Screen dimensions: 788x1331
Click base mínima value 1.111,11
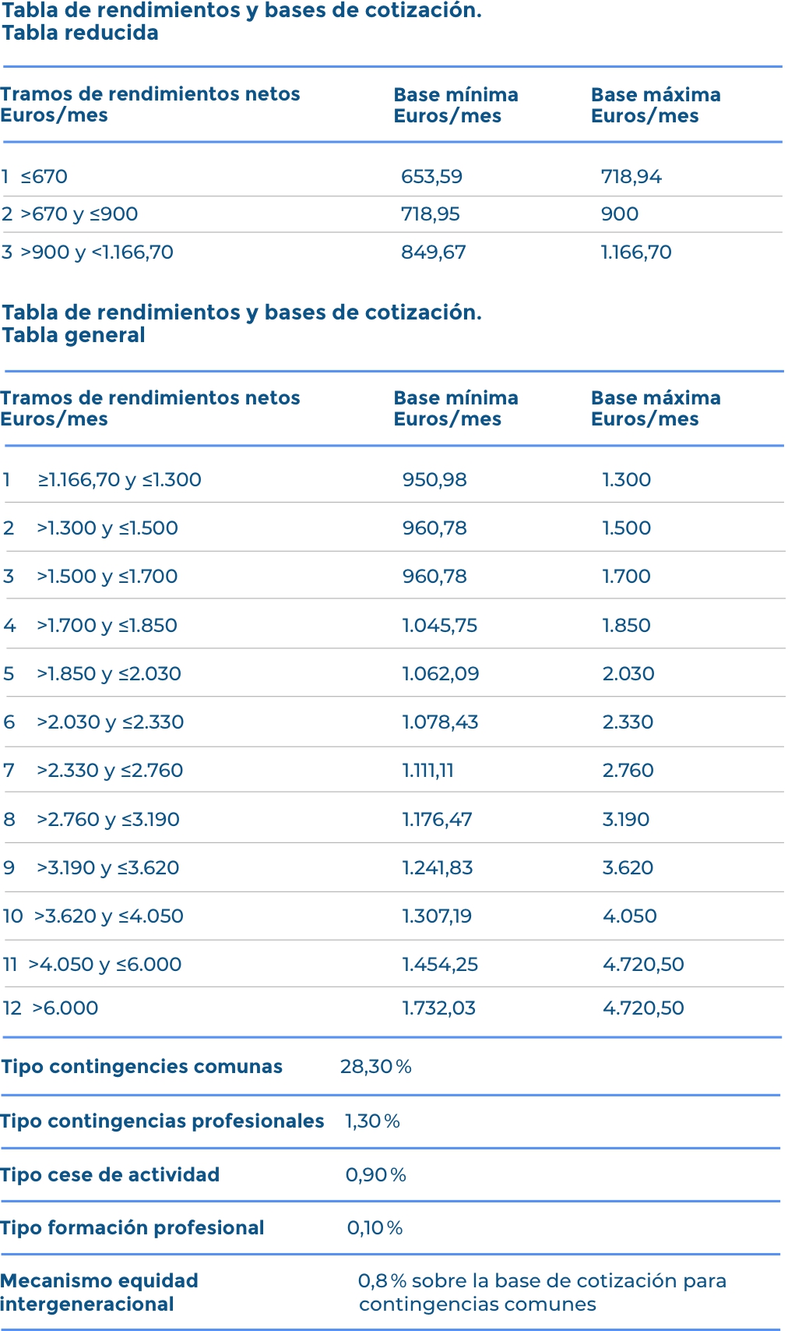pos(427,771)
